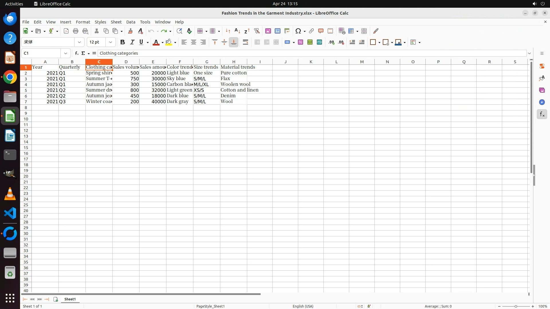
Task: Click the AutoFilter icon
Action: point(257,31)
